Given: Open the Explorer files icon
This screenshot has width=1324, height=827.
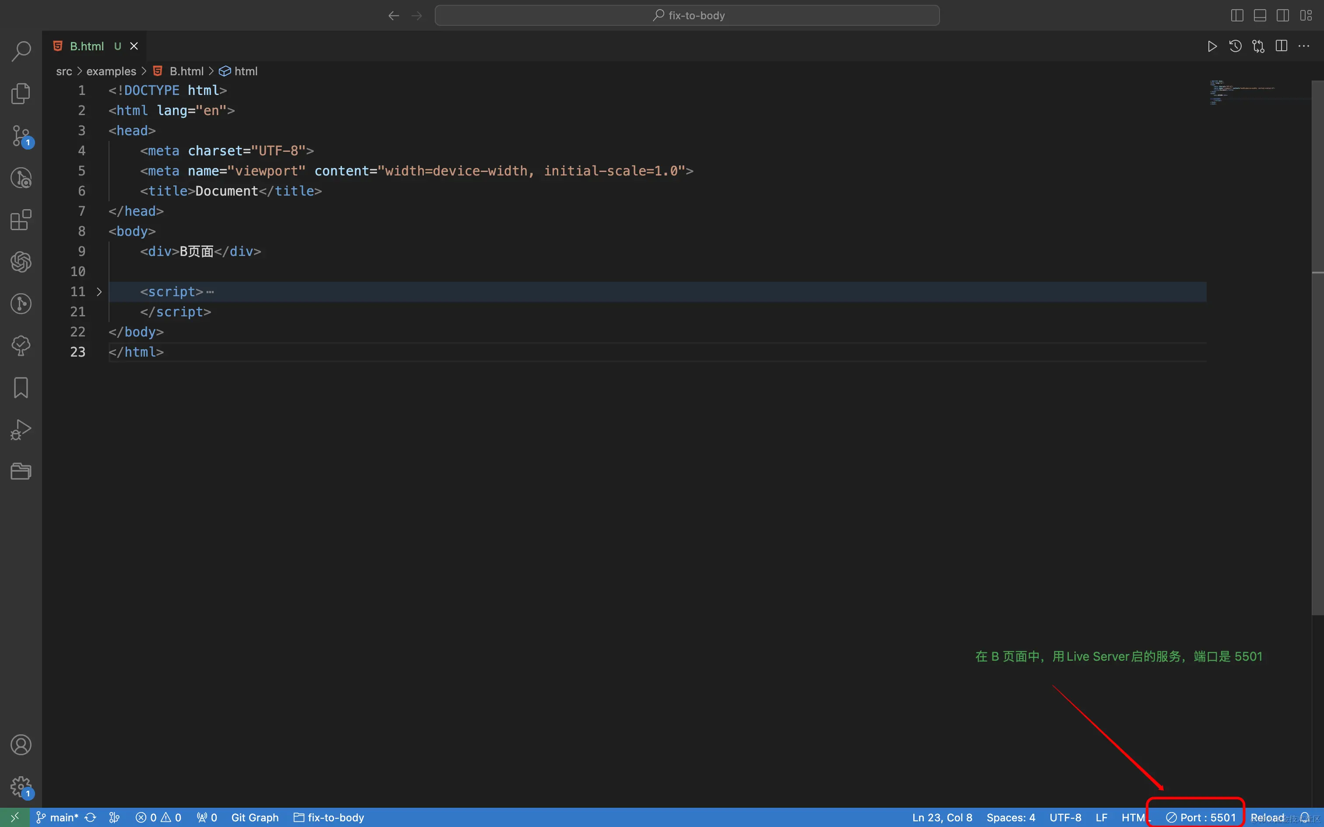Looking at the screenshot, I should (x=21, y=94).
